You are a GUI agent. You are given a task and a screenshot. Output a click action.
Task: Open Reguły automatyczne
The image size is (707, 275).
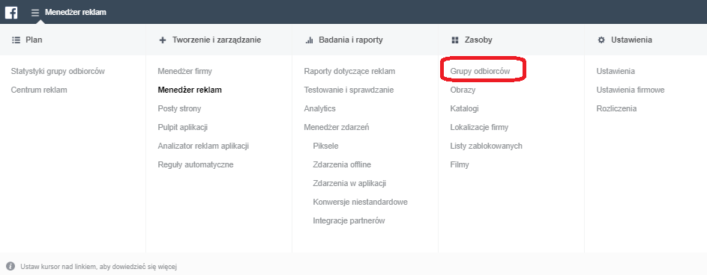(196, 164)
